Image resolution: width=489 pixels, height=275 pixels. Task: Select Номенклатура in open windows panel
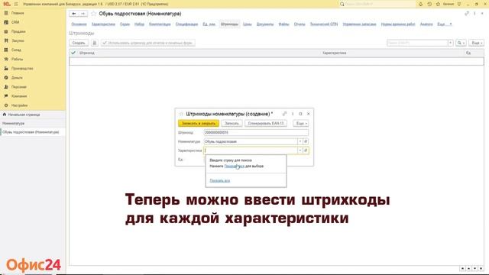click(x=14, y=124)
